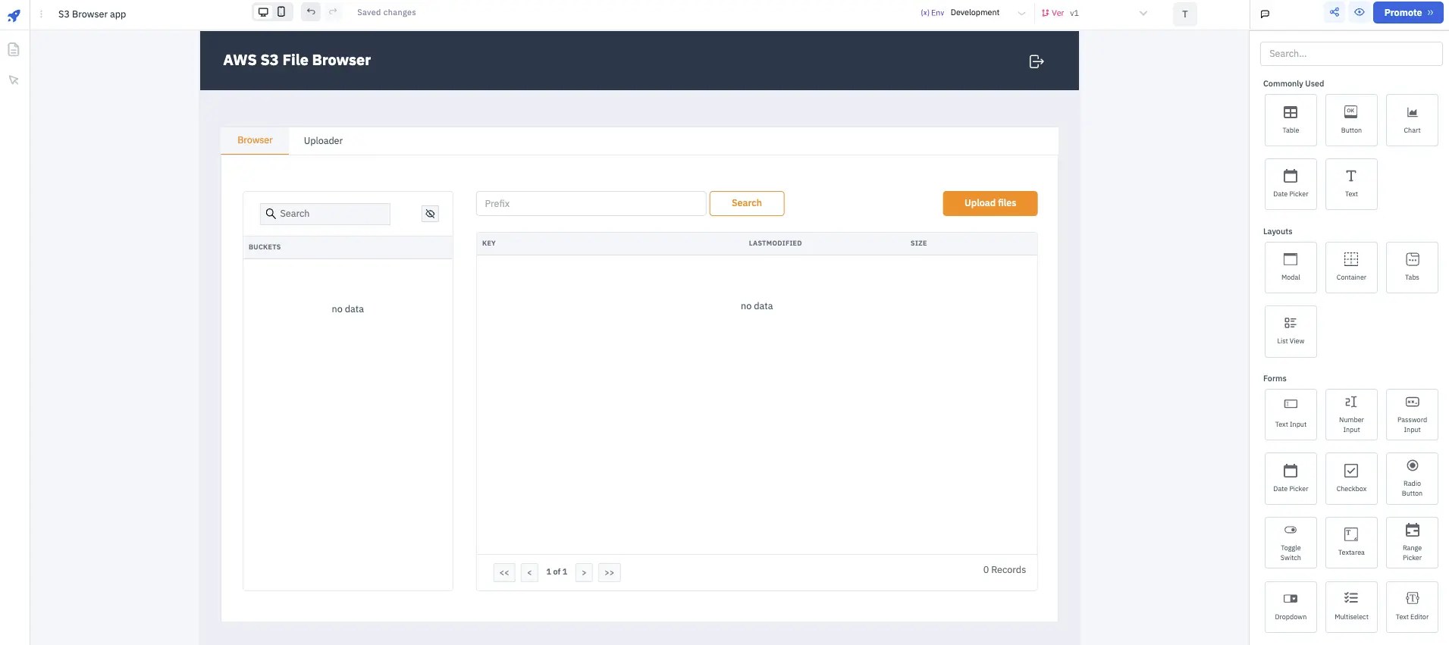The width and height of the screenshot is (1449, 645).
Task: Click the SIZE column header
Action: pyautogui.click(x=919, y=243)
